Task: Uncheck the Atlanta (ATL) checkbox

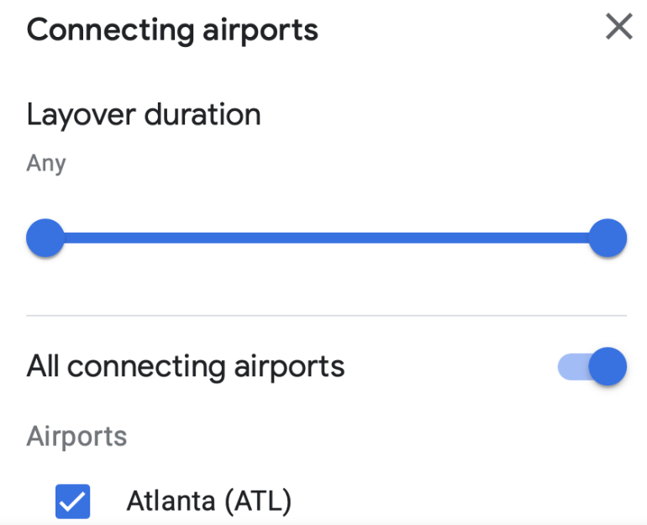Action: 72,501
